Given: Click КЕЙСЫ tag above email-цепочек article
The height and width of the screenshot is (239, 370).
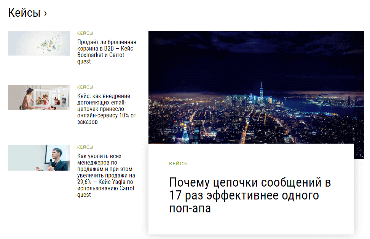Looking at the screenshot, I should [x=85, y=87].
